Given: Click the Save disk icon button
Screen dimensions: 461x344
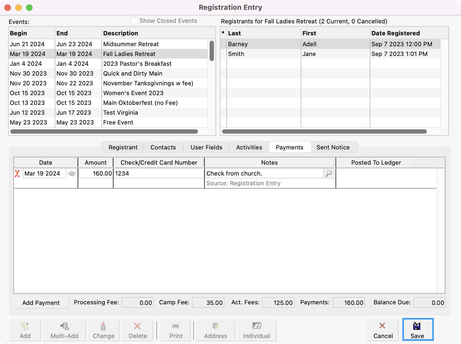Looking at the screenshot, I should [x=417, y=330].
